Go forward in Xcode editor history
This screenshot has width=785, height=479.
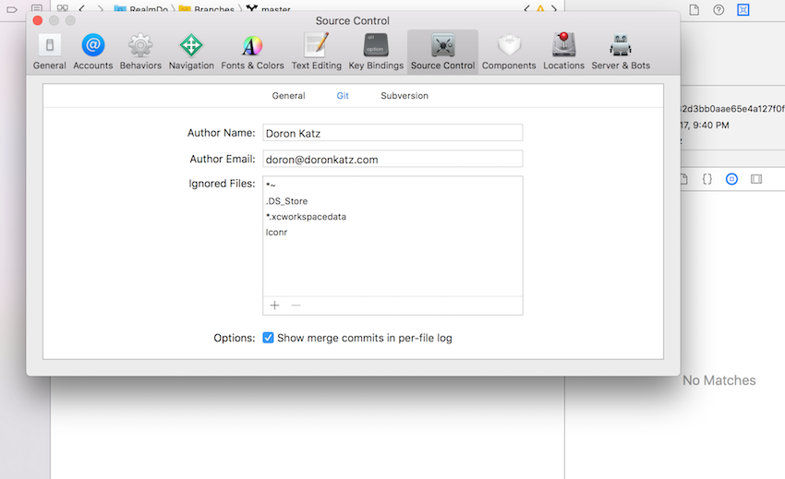click(x=100, y=8)
